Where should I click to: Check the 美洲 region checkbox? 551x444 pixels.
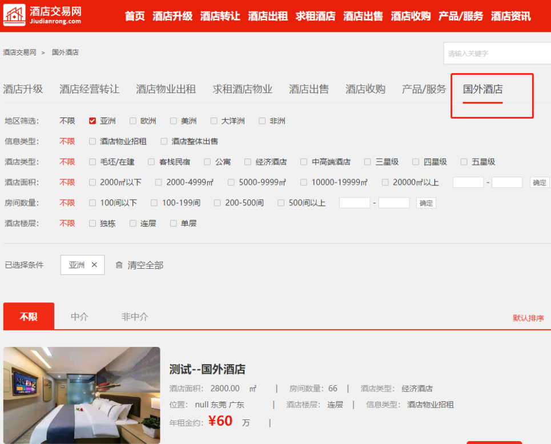pos(173,121)
